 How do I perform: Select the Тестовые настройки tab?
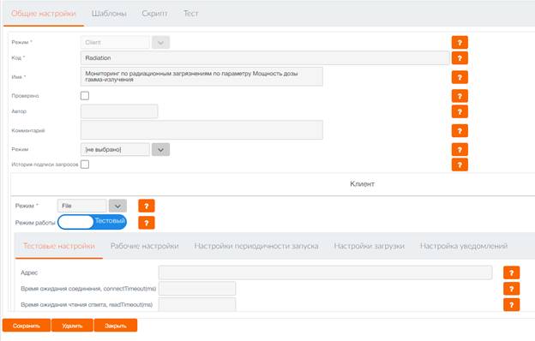(x=59, y=246)
